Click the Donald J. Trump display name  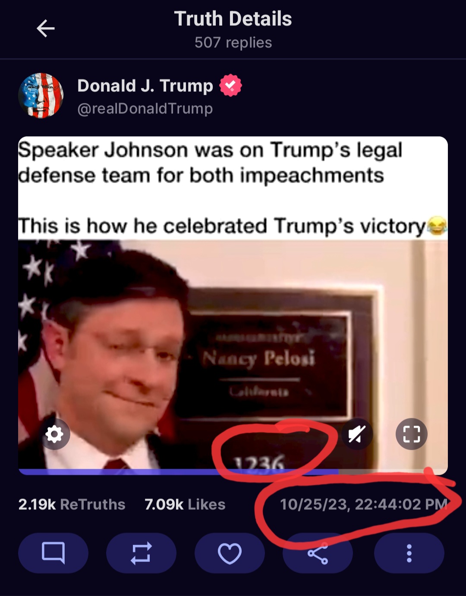tap(145, 85)
